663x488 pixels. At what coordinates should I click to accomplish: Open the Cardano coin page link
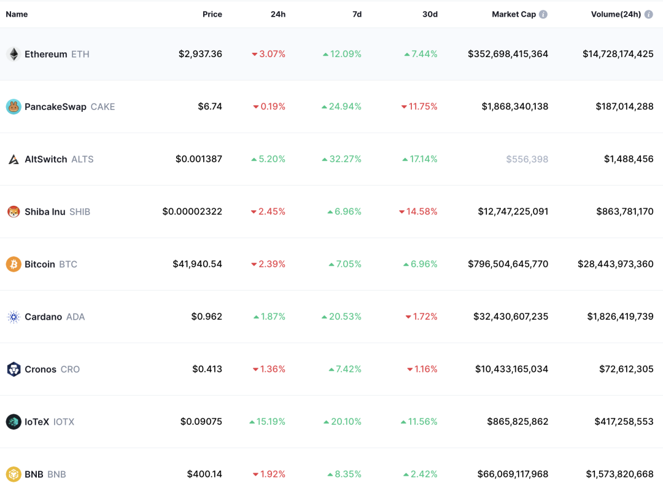tap(43, 317)
